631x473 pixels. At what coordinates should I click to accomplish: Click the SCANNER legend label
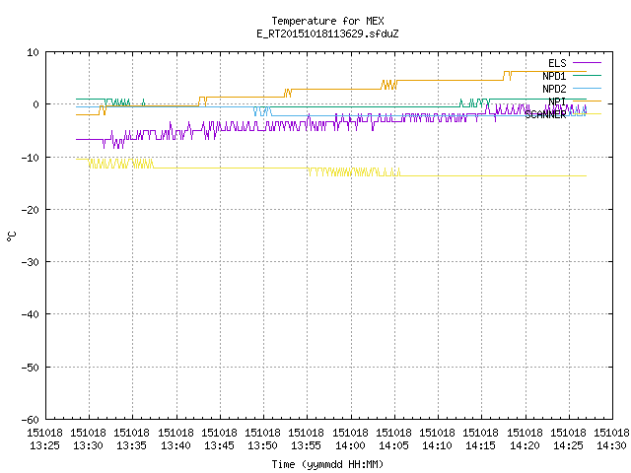545,114
